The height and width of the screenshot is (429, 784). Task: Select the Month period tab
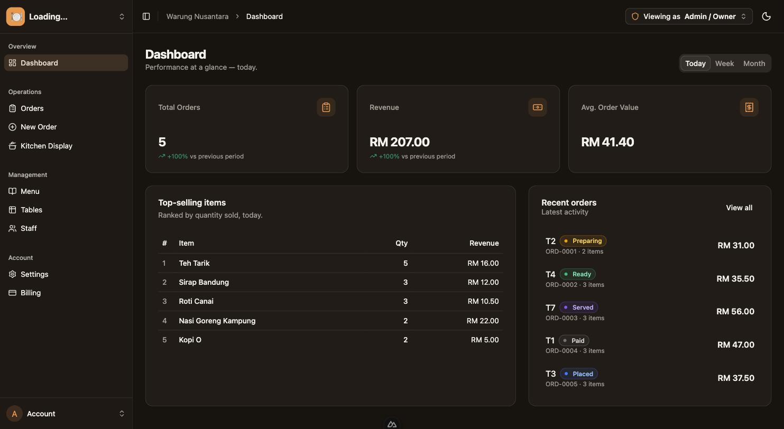point(754,63)
